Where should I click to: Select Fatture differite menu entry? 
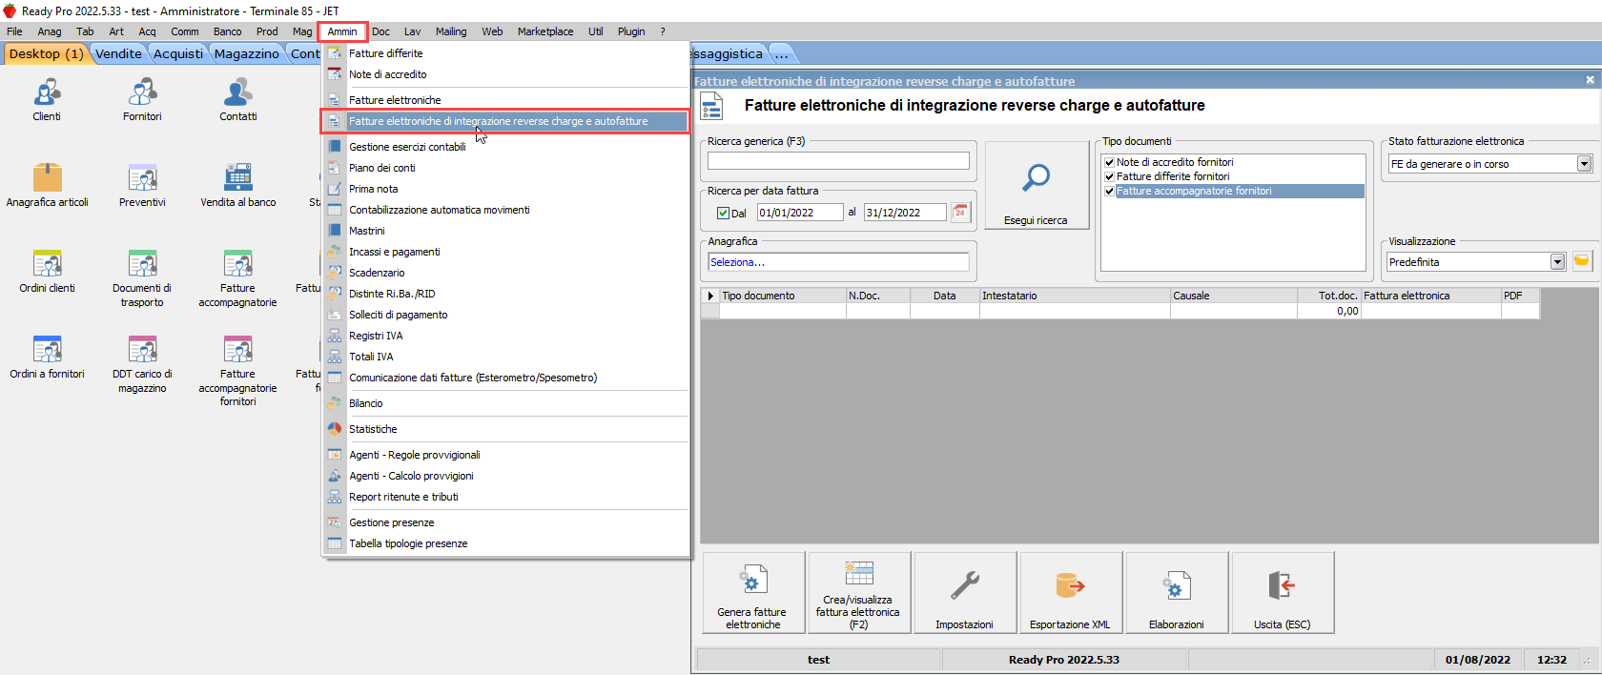(505, 53)
